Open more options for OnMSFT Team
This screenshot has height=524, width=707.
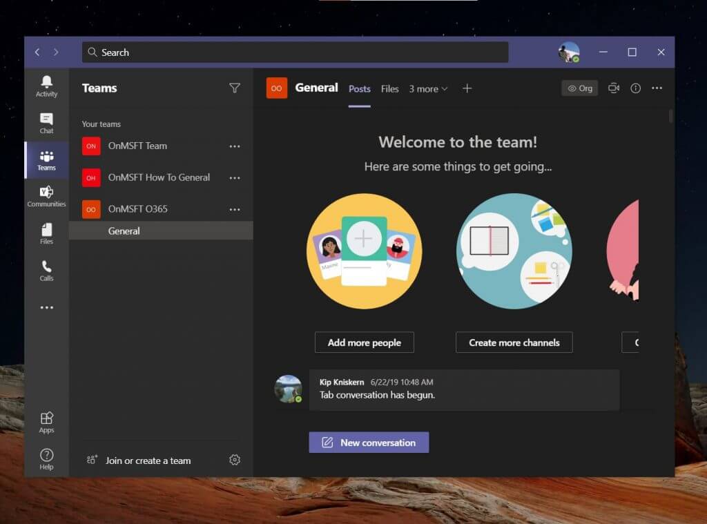click(235, 146)
